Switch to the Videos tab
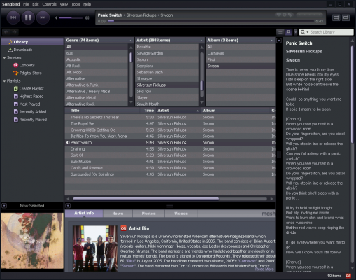Screen dimensions: 356x280 coord(181,213)
